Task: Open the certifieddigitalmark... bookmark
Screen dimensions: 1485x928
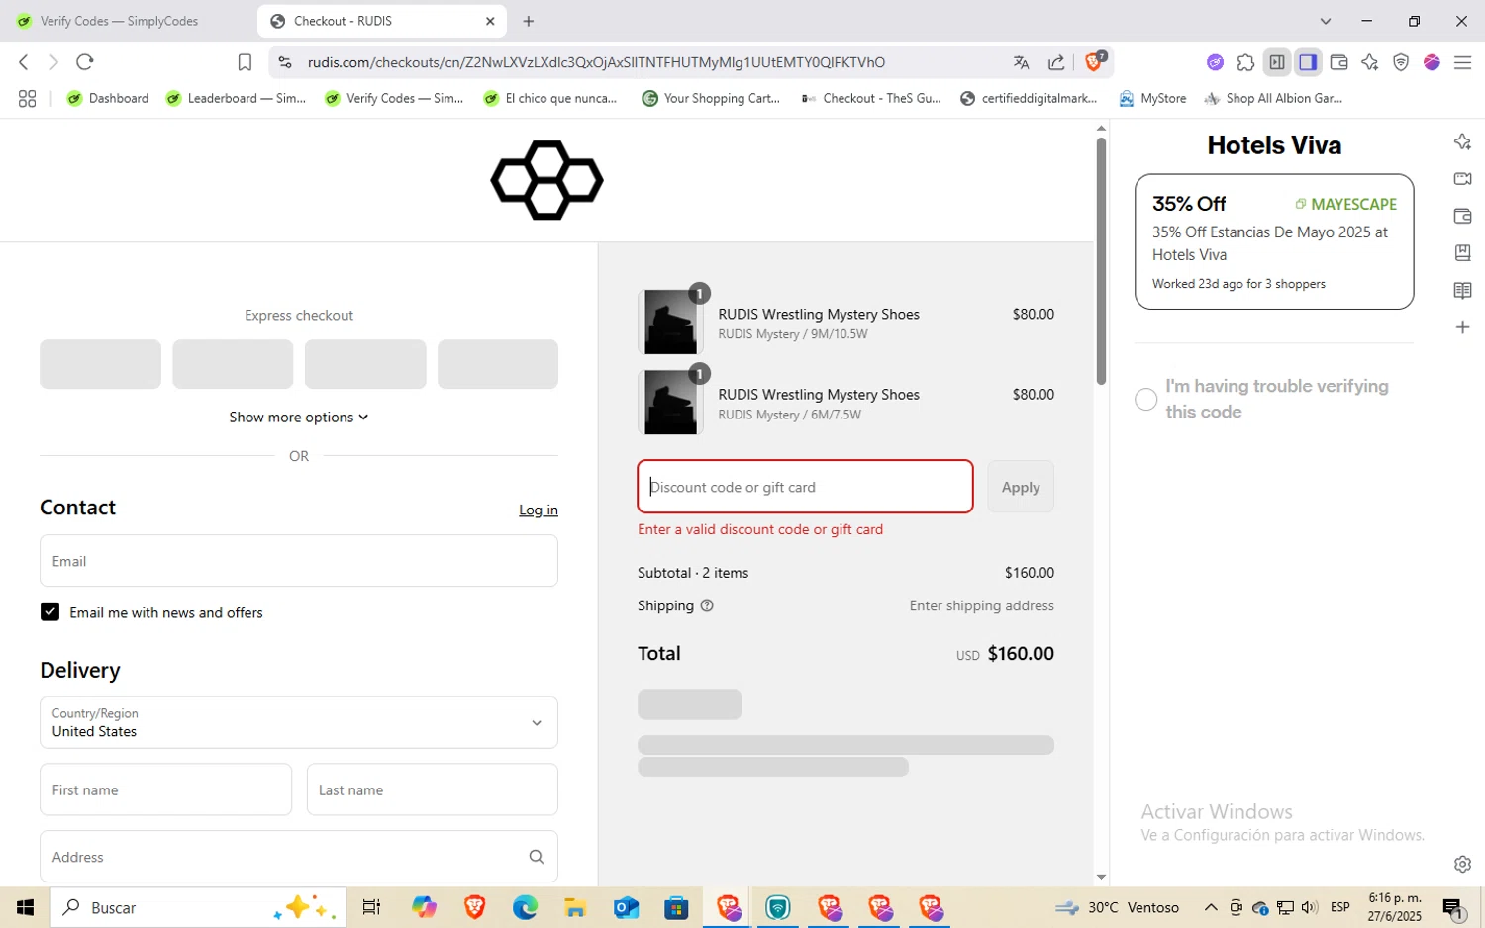Action: pyautogui.click(x=1029, y=98)
